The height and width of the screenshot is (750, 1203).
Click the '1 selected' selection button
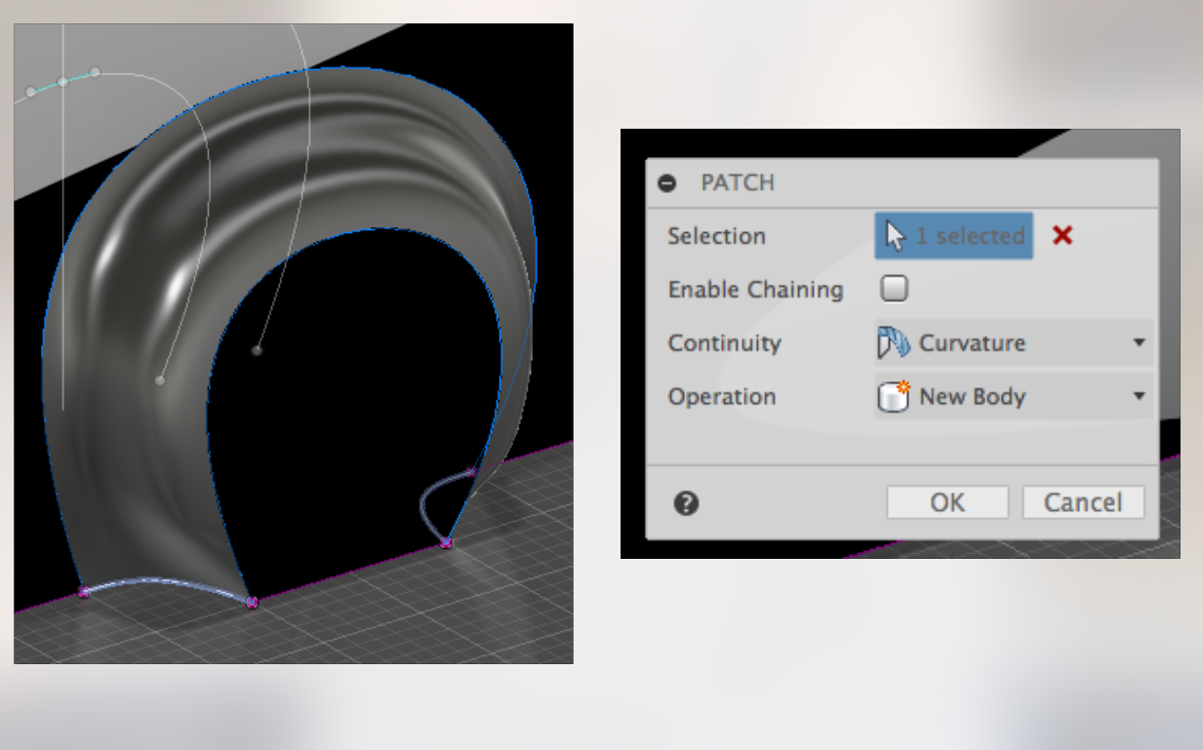[954, 236]
